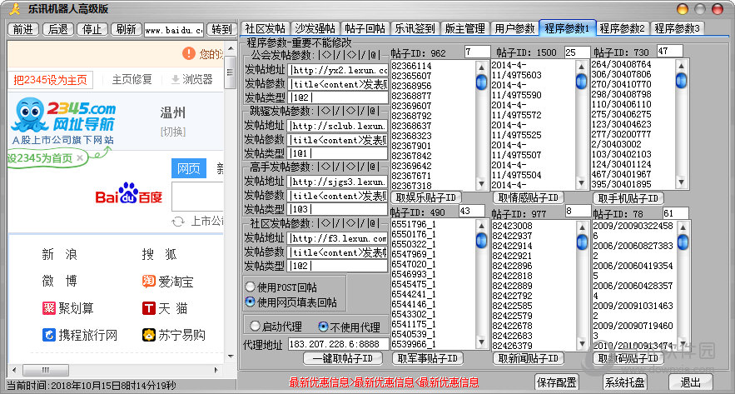Click the 刷新 refresh button

pos(127,29)
